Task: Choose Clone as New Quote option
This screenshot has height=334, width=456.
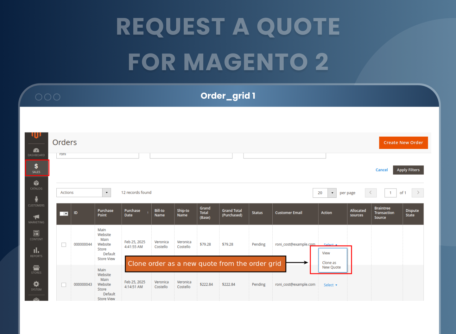Action: [331, 265]
